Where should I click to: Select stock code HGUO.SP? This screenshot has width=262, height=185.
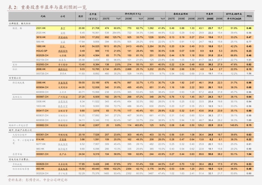click(42, 51)
